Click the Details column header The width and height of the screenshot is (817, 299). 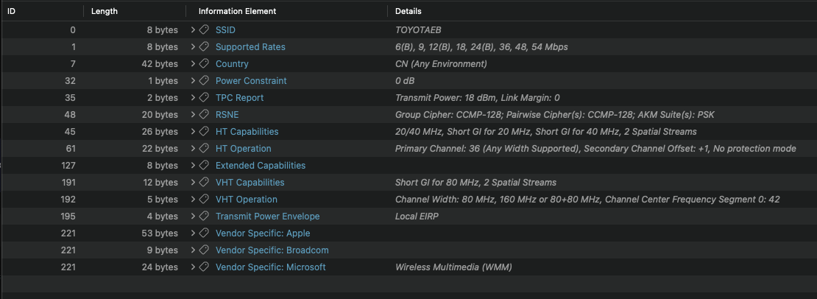[x=408, y=12]
